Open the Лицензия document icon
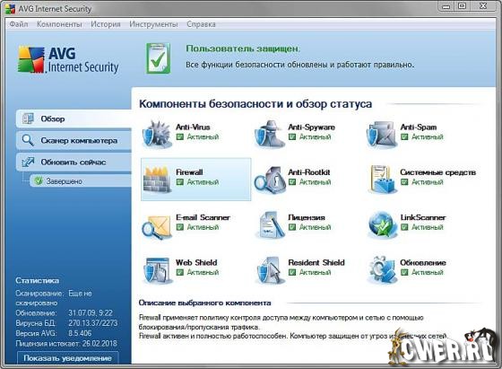Screen dimensions: 502x369 click(x=270, y=224)
